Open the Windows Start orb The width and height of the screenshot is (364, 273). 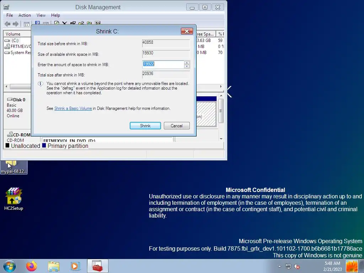[10, 266]
